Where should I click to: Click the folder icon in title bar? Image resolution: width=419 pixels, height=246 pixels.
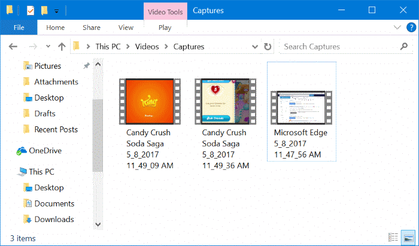click(10, 10)
